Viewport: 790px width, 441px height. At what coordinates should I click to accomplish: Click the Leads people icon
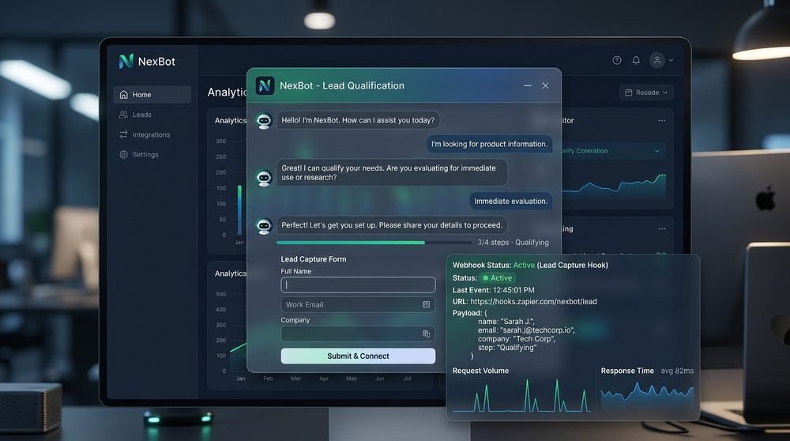click(123, 115)
